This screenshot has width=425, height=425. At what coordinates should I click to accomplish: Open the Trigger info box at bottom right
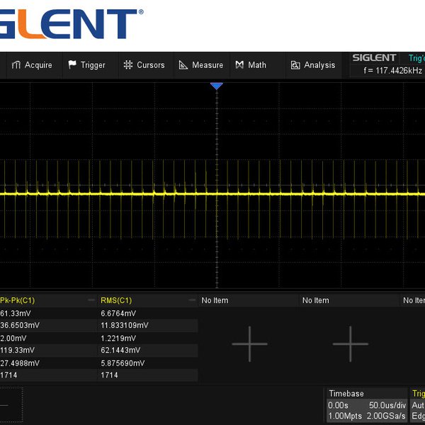418,404
